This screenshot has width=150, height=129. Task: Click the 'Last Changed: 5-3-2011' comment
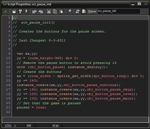[x=42, y=40]
